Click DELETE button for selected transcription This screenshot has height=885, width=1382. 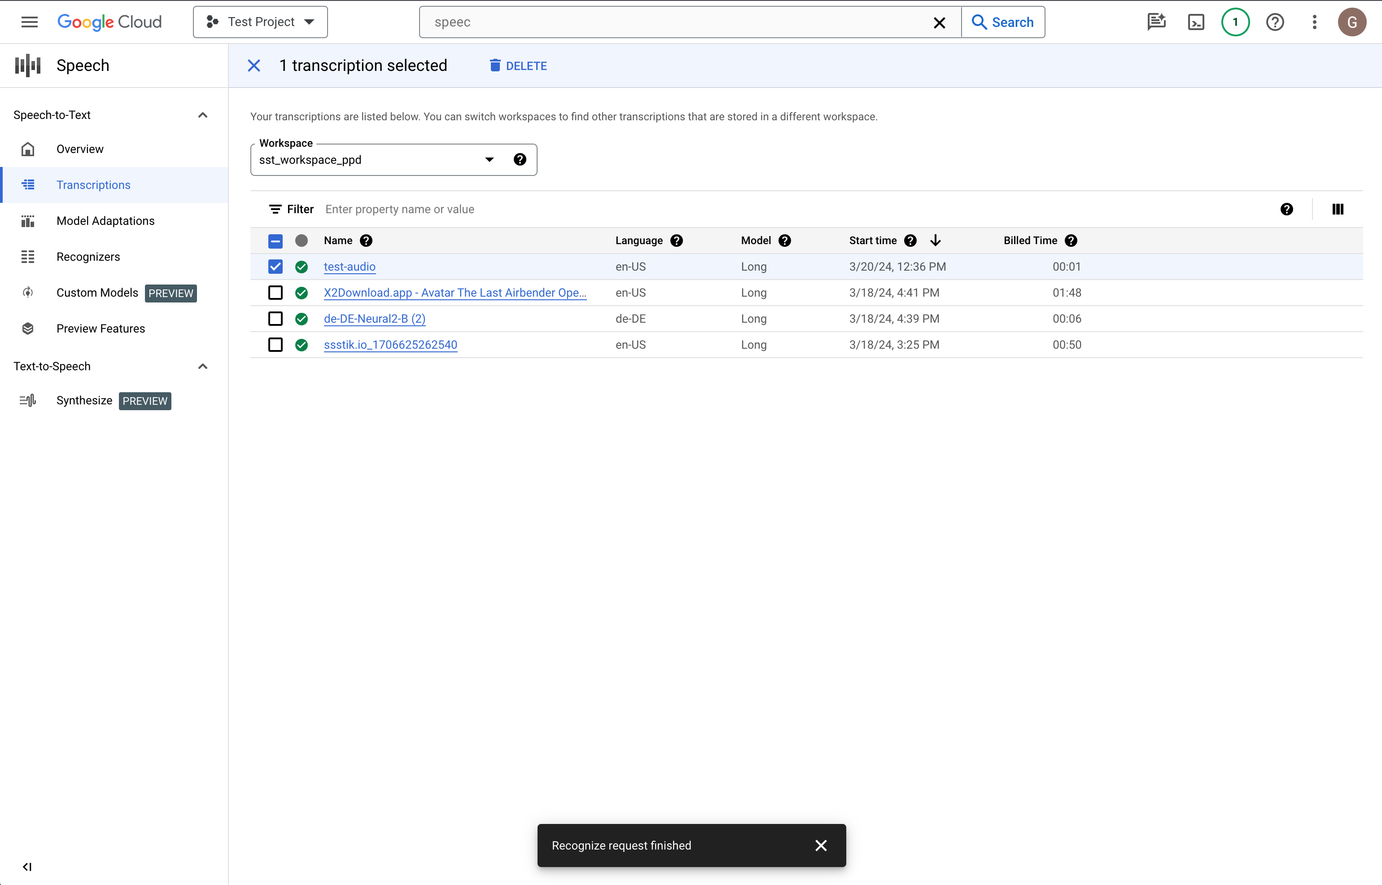[518, 66]
